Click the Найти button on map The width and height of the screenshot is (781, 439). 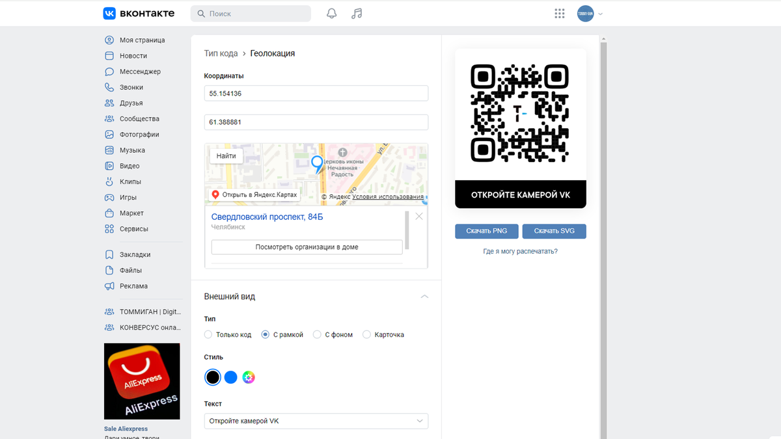[x=226, y=156]
